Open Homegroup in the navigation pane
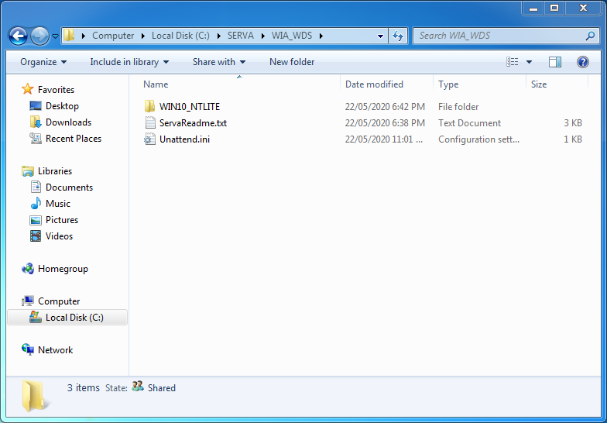This screenshot has height=423, width=607. point(63,268)
